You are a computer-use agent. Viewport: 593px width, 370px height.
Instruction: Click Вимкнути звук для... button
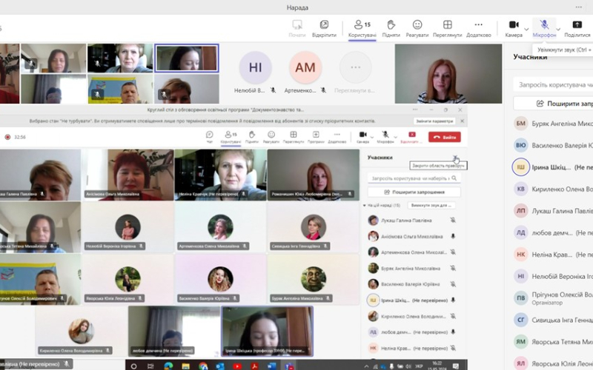[431, 206]
